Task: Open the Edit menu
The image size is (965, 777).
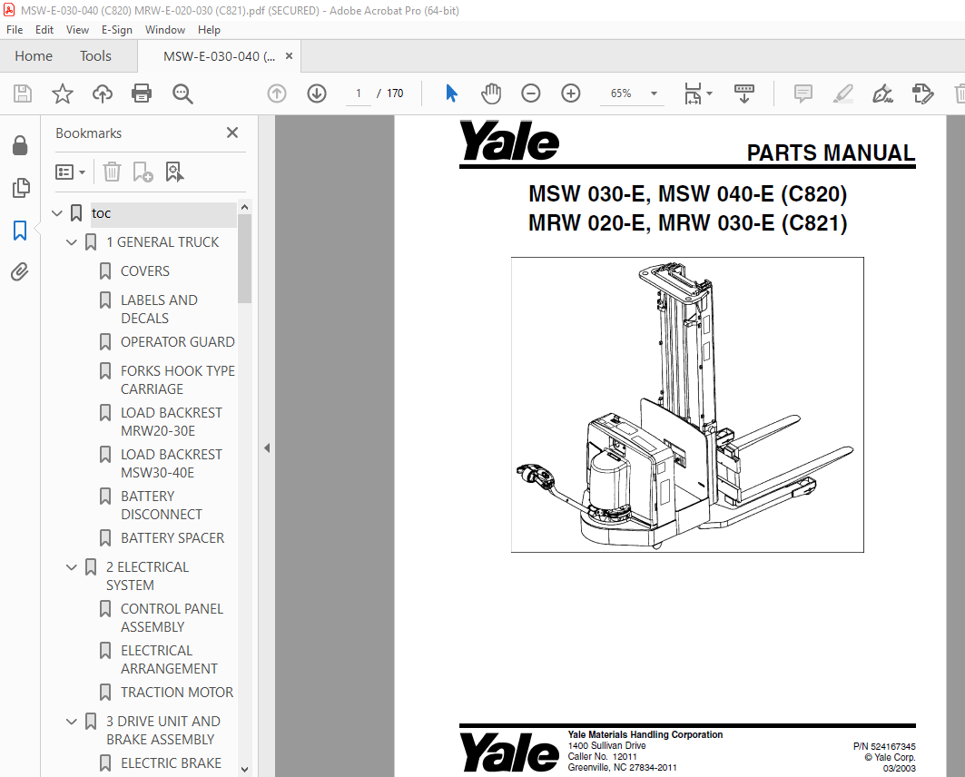Action: 44,30
